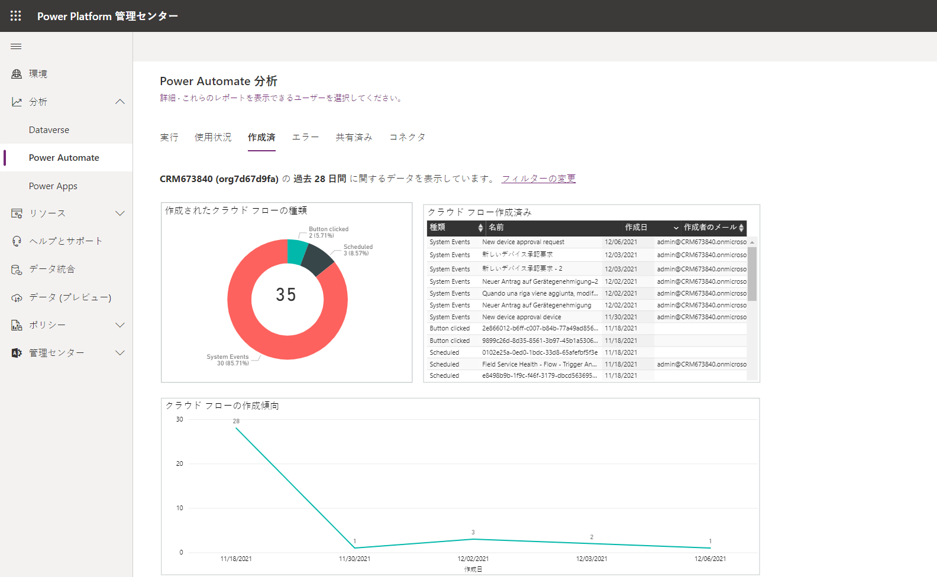Expand the リソース section chevron

tap(120, 213)
